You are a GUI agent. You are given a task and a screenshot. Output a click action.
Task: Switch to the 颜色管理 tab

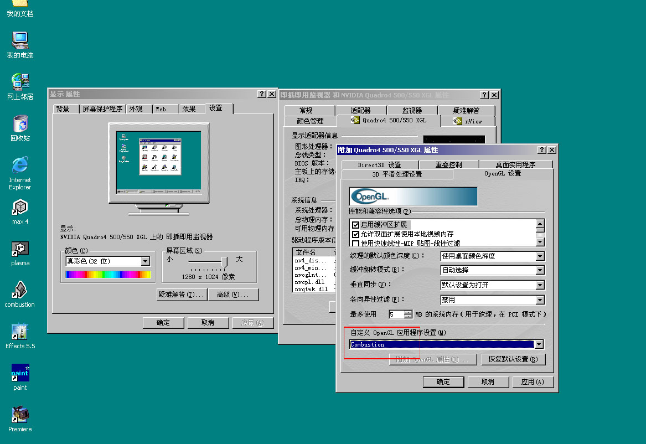(x=310, y=121)
